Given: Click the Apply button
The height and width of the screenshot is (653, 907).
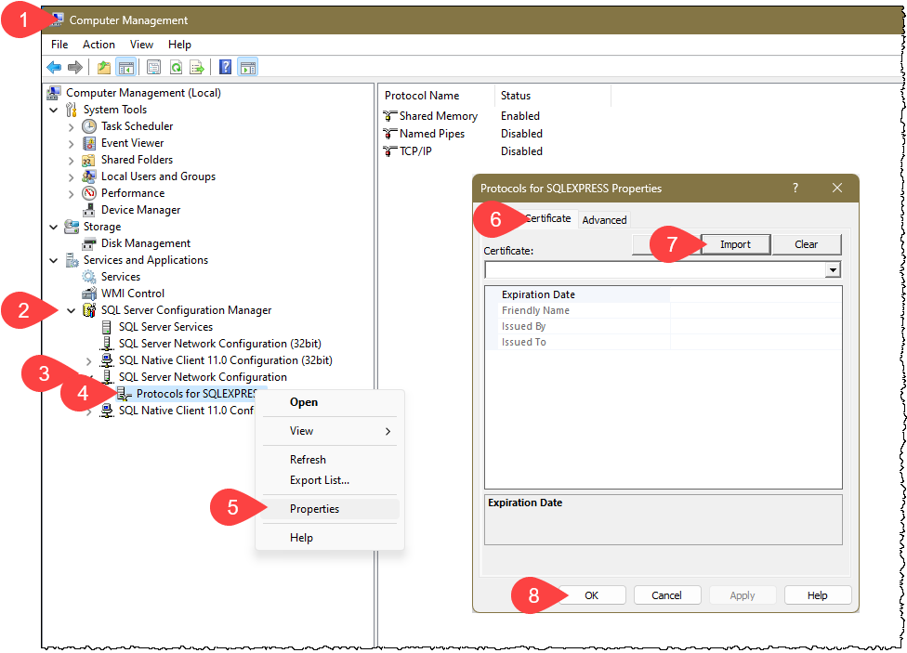Looking at the screenshot, I should tap(743, 595).
